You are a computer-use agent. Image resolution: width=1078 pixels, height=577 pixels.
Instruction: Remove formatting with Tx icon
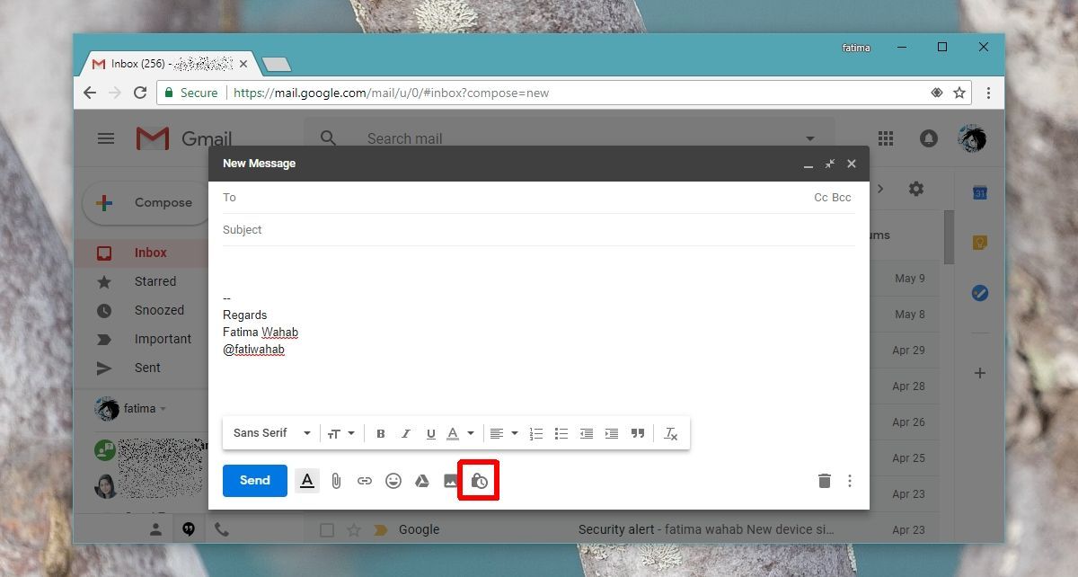tap(670, 433)
